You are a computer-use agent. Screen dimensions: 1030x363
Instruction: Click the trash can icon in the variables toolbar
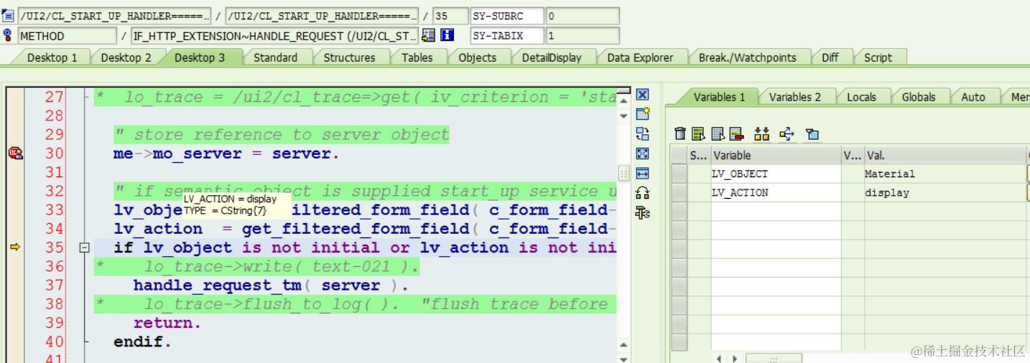pos(680,134)
